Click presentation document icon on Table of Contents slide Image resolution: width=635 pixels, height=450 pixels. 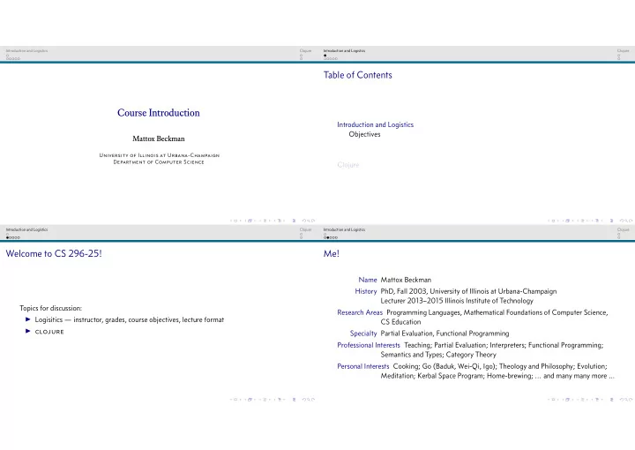611,221
